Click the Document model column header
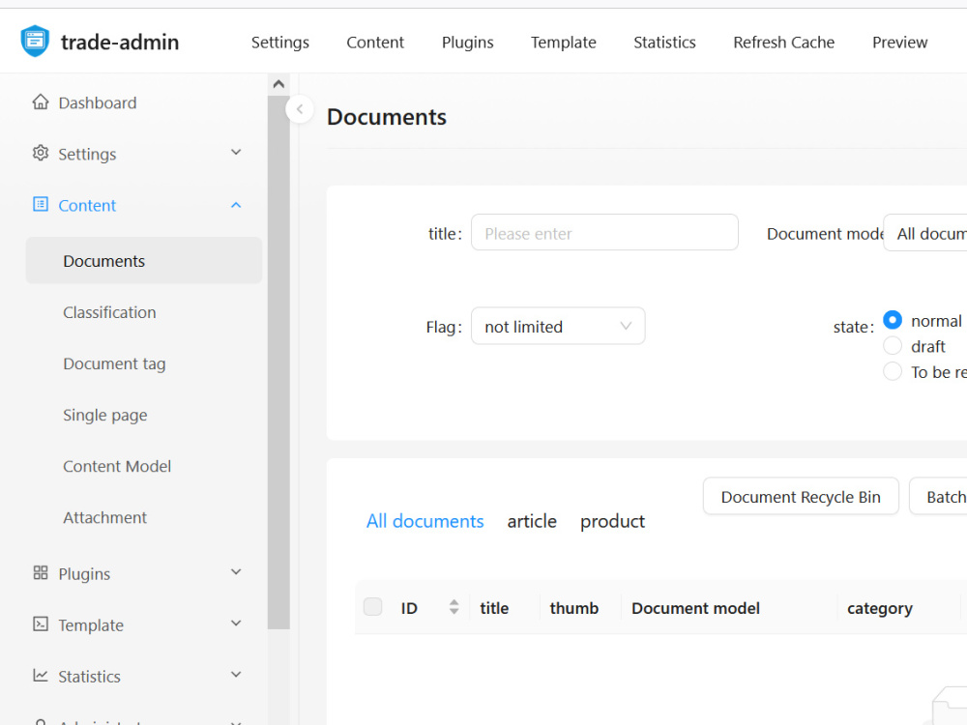Screen dimensions: 967x725 [695, 608]
